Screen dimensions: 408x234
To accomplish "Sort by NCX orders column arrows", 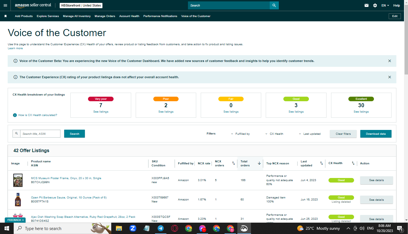I will coord(233,163).
